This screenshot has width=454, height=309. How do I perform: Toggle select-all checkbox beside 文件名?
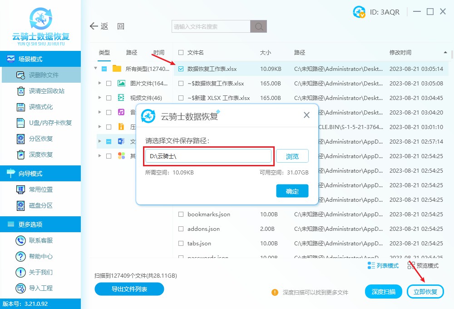pyautogui.click(x=181, y=52)
